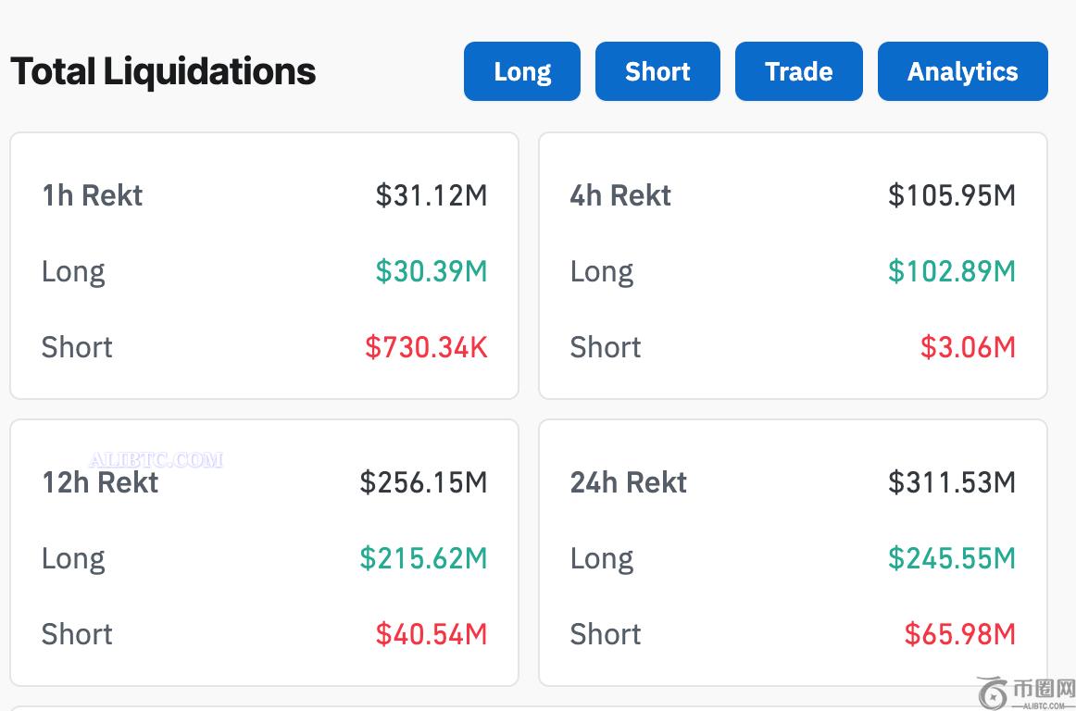Click the 4h total value $105.95M
Image resolution: width=1076 pixels, height=711 pixels.
952,195
